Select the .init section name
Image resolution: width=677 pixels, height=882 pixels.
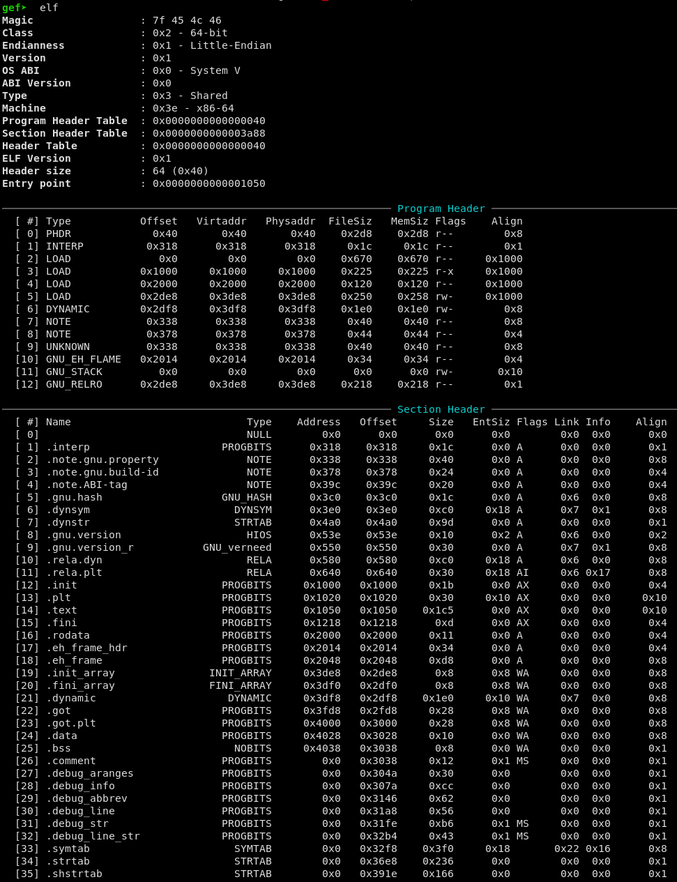tap(61, 585)
